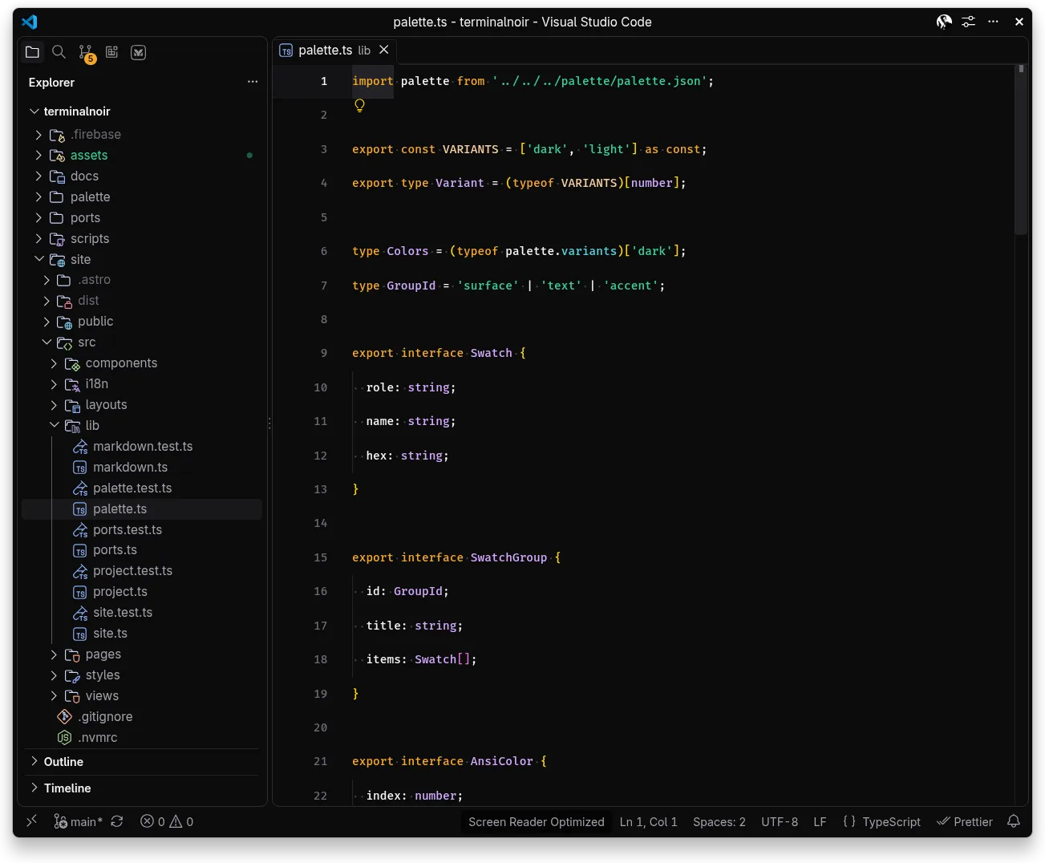This screenshot has width=1045, height=863.
Task: Click the Explorer folder icon
Action: (x=32, y=52)
